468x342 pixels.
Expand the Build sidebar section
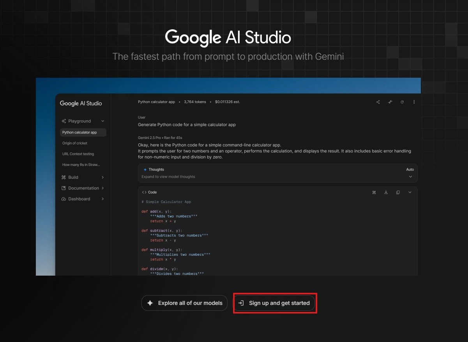[x=103, y=177]
